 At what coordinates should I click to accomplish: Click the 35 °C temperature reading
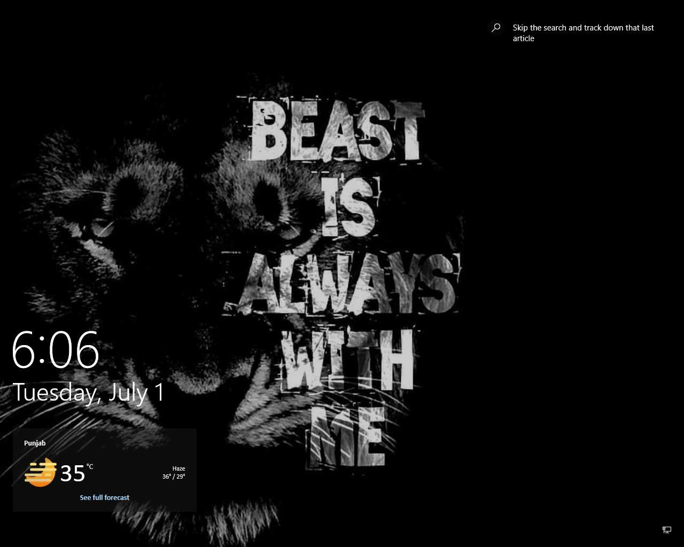[76, 473]
